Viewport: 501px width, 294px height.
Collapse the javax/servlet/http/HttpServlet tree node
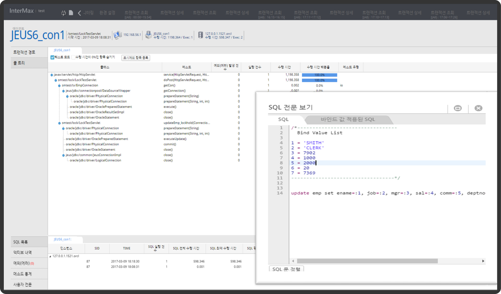tap(52, 75)
